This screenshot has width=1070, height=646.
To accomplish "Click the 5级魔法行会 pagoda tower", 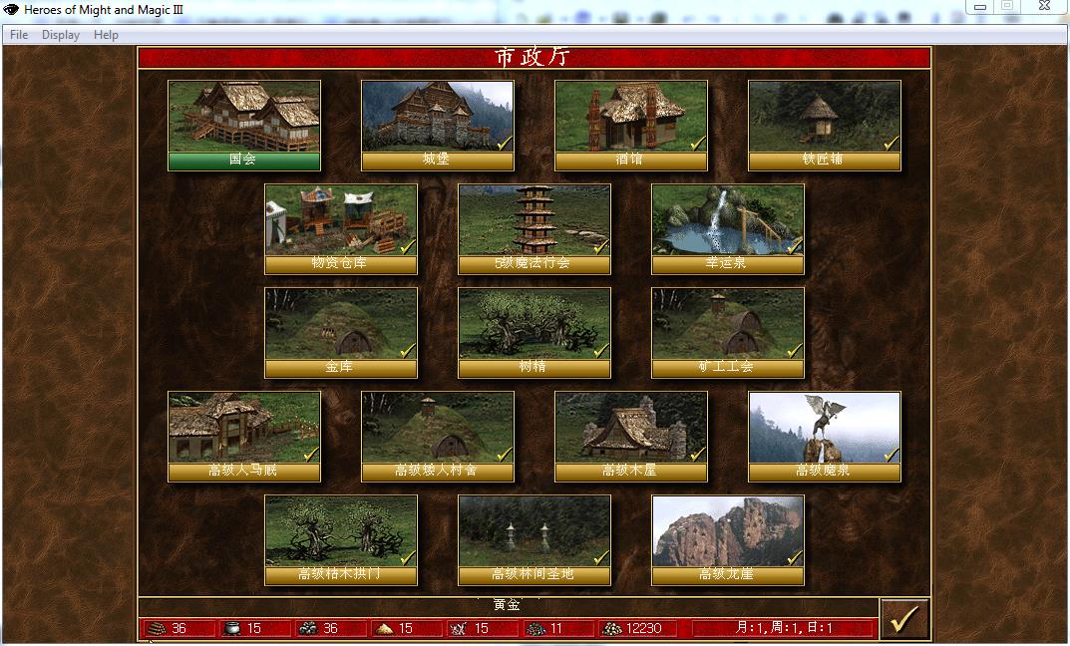I will (534, 220).
